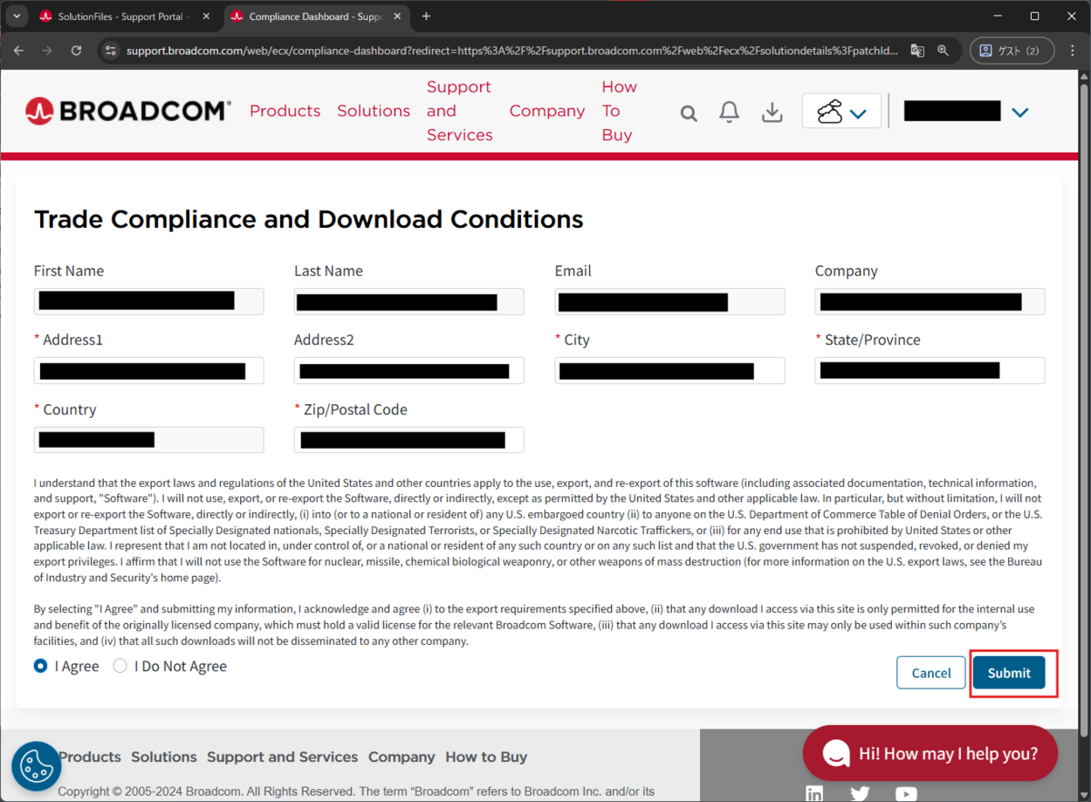This screenshot has width=1091, height=802.
Task: Click the browser address bar URL
Action: point(512,51)
